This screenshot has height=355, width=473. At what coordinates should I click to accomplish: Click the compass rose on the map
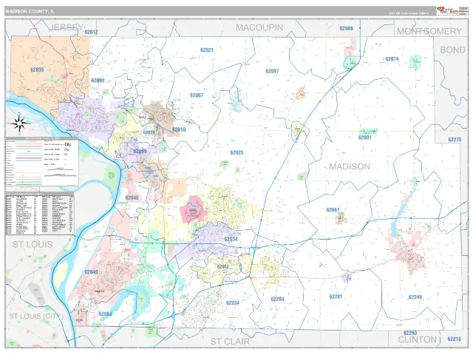click(19, 124)
